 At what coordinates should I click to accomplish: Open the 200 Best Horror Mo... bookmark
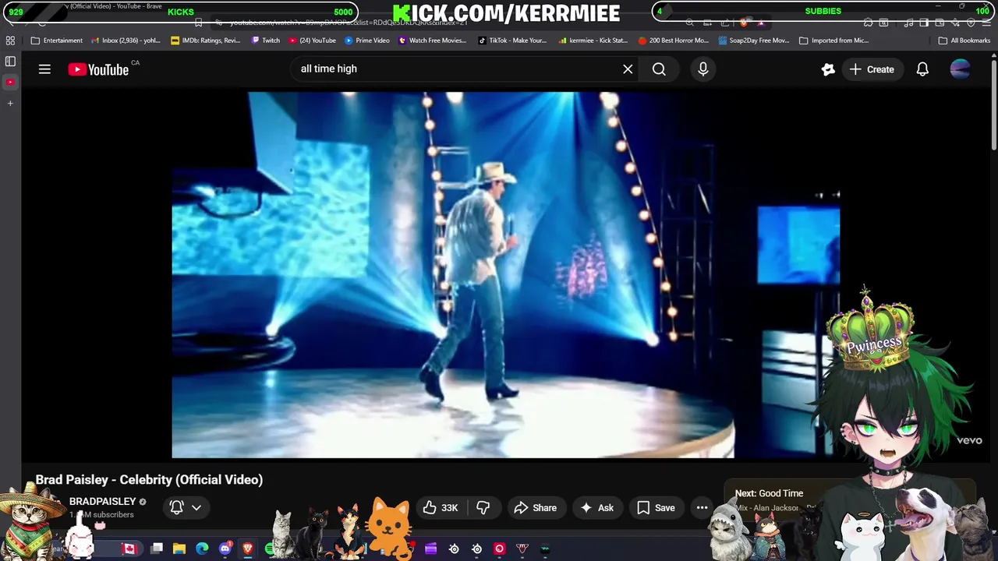(673, 41)
